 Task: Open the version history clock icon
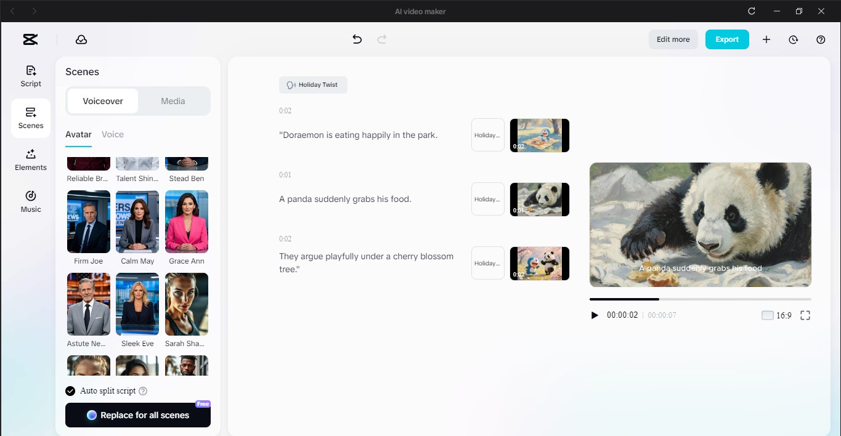[793, 39]
